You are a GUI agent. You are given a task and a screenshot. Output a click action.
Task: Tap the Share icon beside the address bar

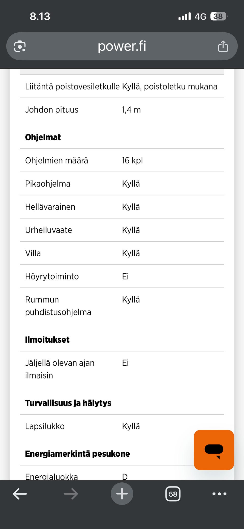(x=223, y=46)
